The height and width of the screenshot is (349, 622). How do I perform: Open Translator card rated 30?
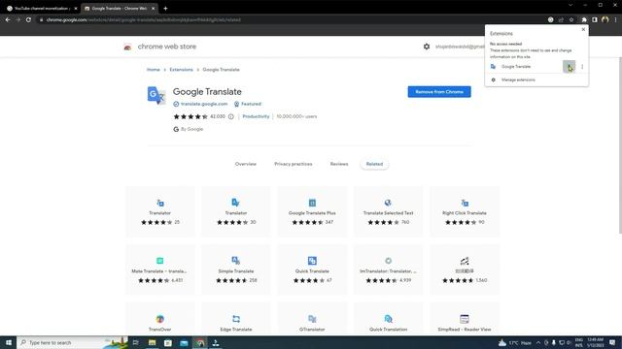236,211
